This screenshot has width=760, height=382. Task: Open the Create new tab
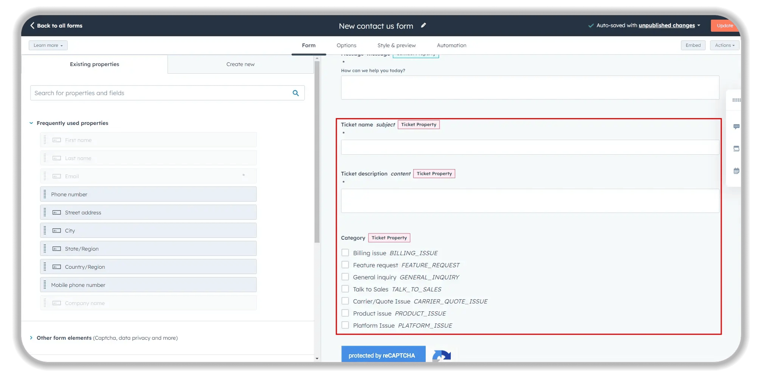pos(240,64)
